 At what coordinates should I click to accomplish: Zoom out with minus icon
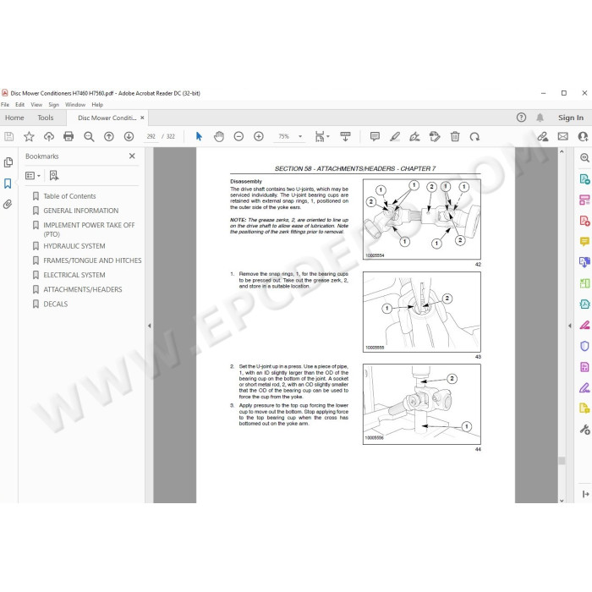click(238, 136)
